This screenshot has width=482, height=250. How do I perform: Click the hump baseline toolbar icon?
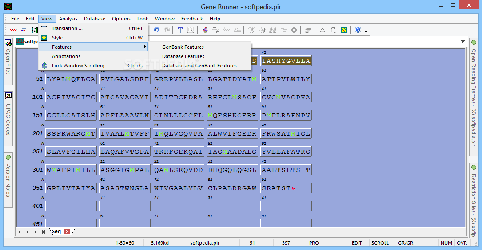pos(237,30)
